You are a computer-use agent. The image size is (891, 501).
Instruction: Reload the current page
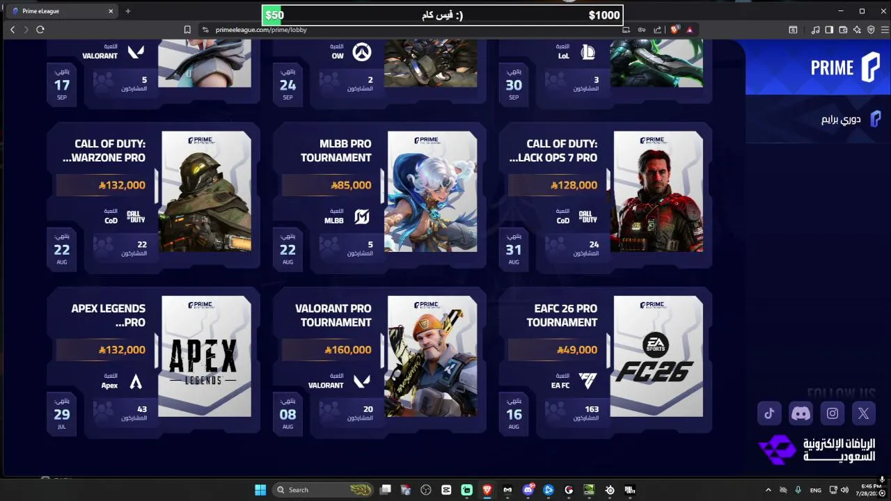pyautogui.click(x=40, y=29)
